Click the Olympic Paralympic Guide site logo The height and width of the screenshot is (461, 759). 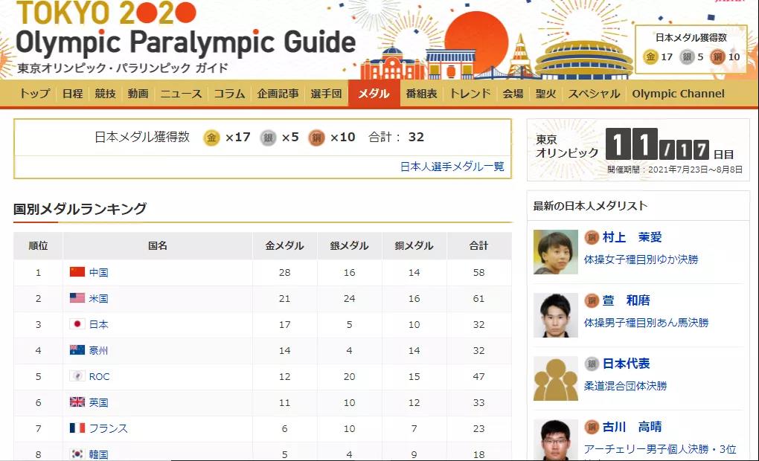[x=186, y=36]
